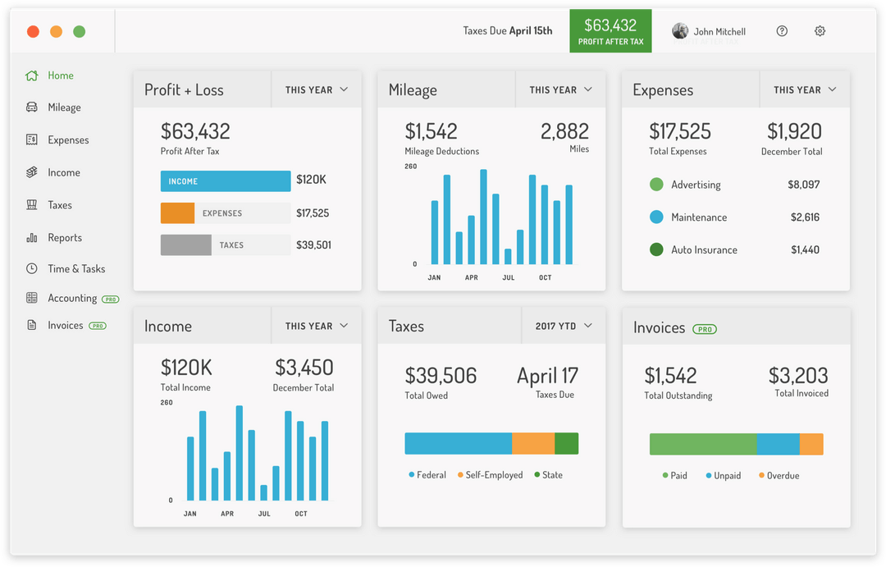Click the Time & Tasks clock icon

click(30, 268)
